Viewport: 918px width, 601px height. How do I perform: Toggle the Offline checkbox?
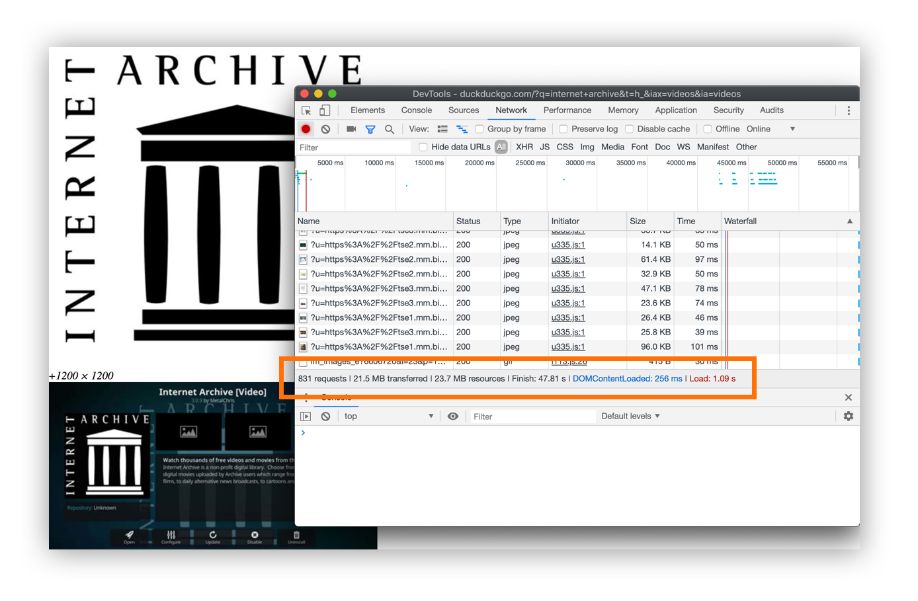pos(708,129)
